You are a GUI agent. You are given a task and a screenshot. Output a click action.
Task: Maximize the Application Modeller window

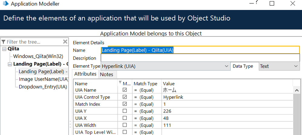click(272, 3)
